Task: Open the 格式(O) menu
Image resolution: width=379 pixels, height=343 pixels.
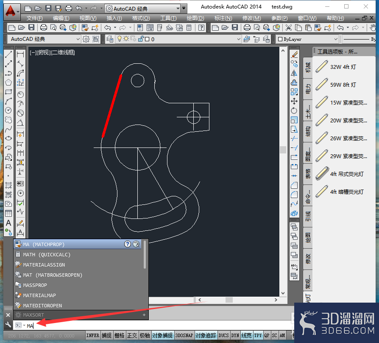Action: pyautogui.click(x=141, y=18)
